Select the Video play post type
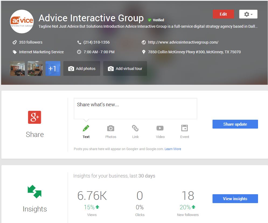268x223 pixels. click(160, 132)
